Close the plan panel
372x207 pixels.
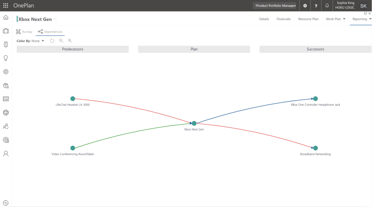[x=369, y=13]
